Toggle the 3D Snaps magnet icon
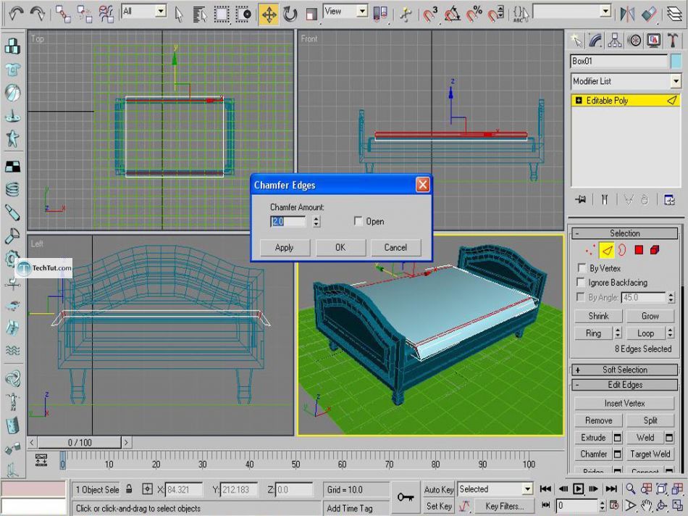 (430, 14)
